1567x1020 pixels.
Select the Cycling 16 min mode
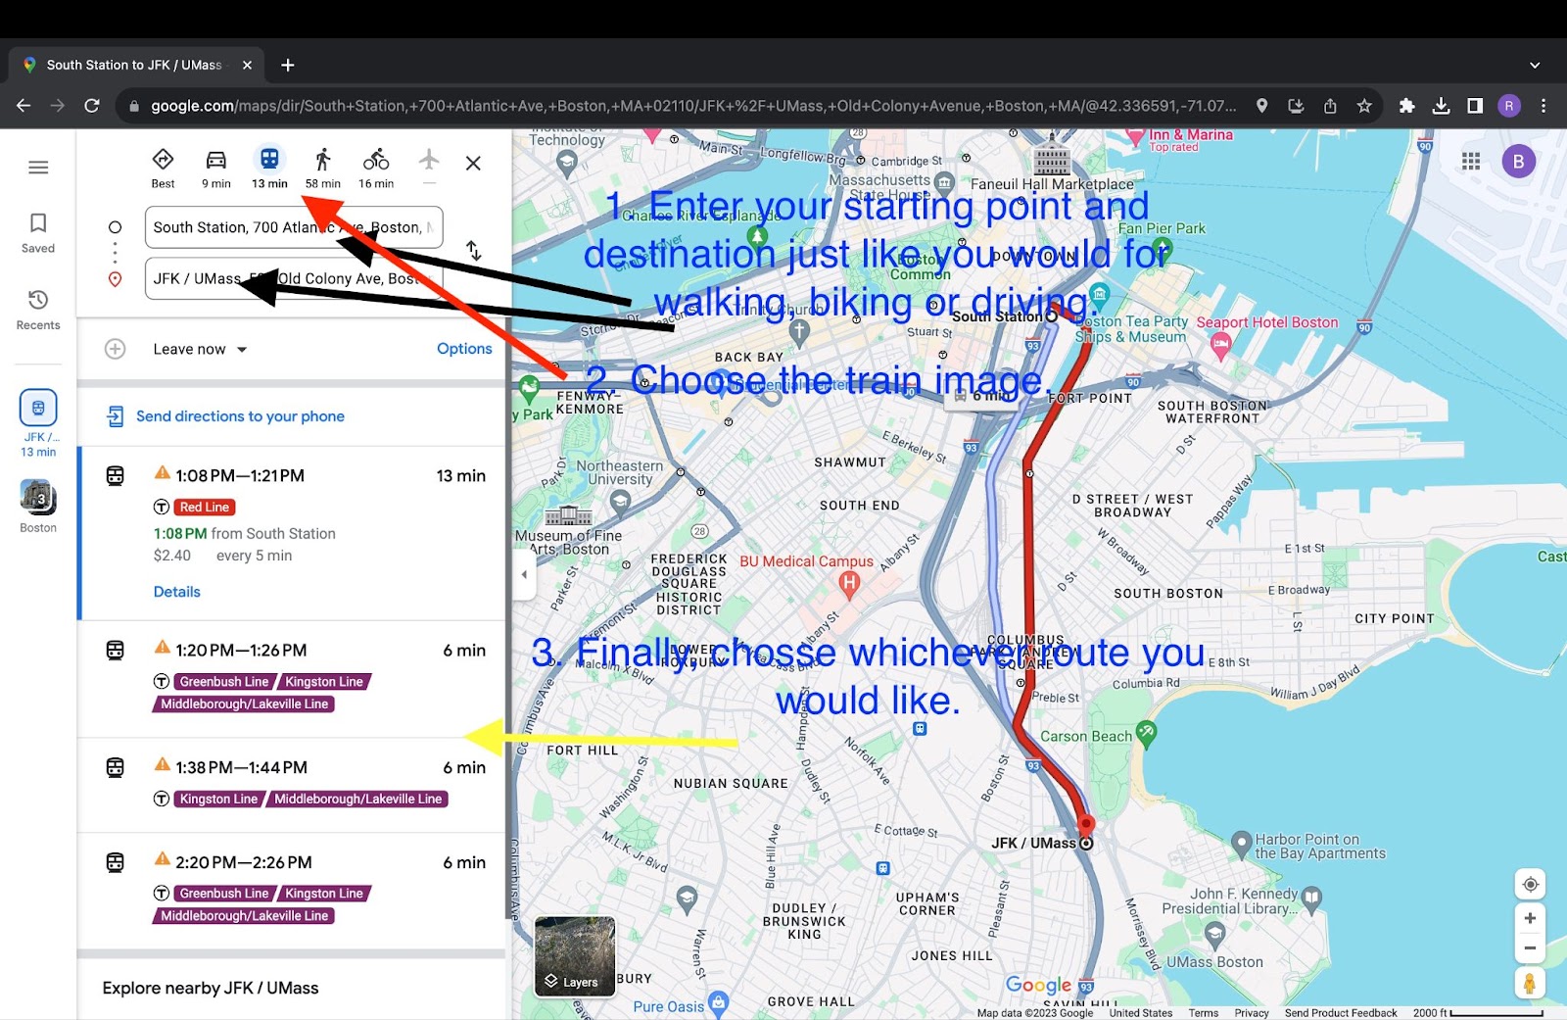point(376,168)
